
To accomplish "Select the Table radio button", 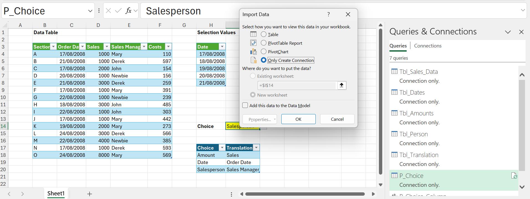I will coord(264,34).
